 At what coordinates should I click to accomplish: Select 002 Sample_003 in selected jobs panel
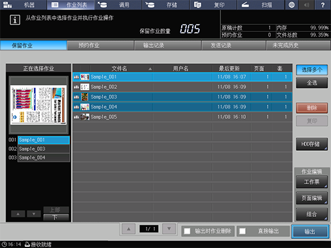(44, 149)
